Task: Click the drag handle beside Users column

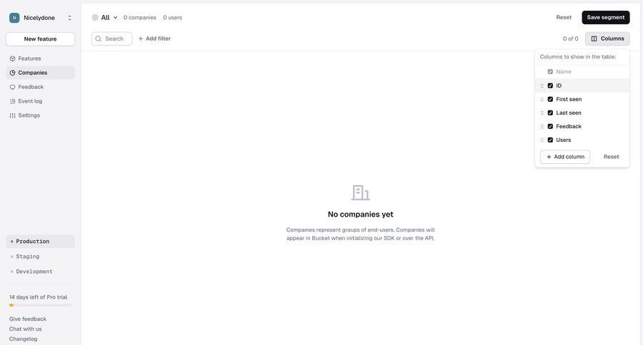Action: 542,140
